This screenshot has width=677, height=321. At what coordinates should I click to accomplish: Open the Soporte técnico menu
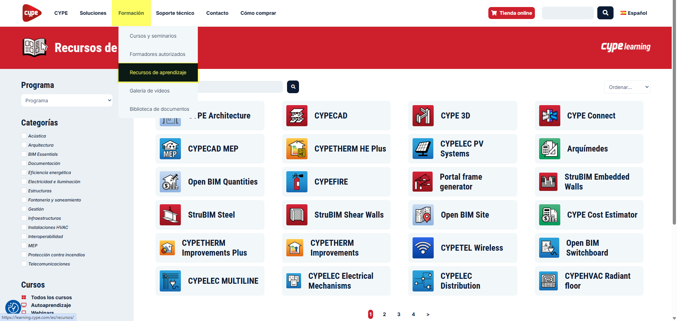175,13
